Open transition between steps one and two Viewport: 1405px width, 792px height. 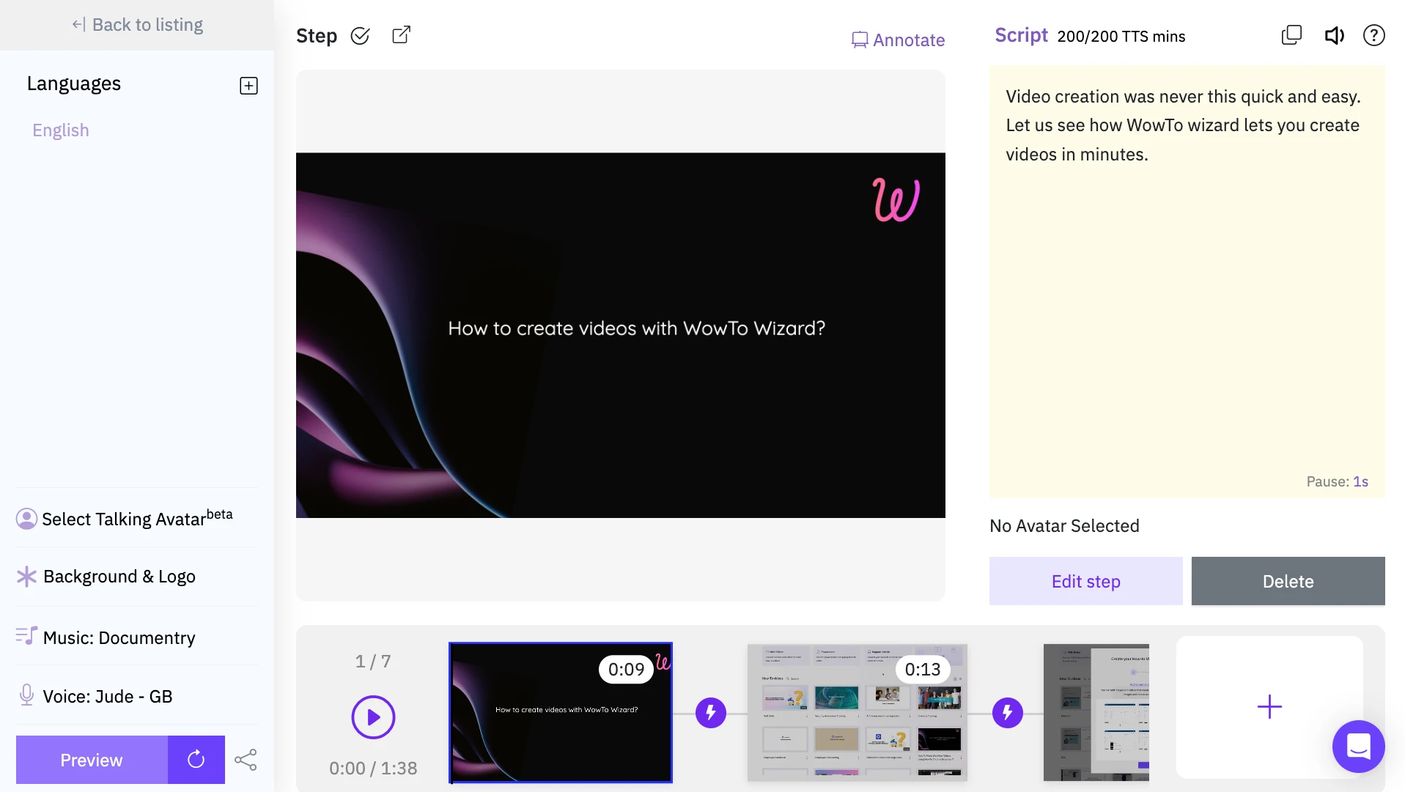click(x=711, y=712)
